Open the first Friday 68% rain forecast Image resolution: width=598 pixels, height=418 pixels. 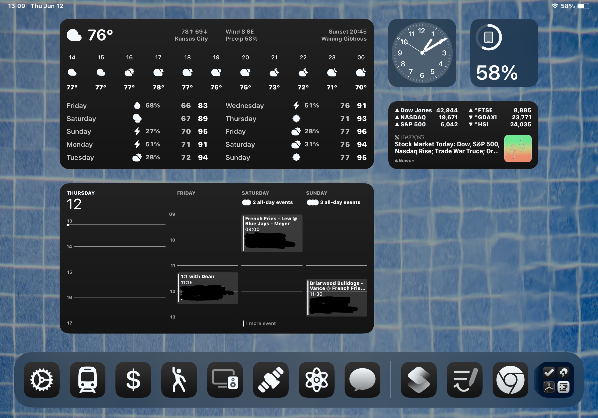point(137,106)
